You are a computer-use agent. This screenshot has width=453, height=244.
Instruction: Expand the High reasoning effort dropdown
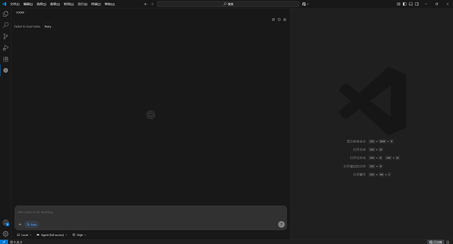(x=79, y=235)
